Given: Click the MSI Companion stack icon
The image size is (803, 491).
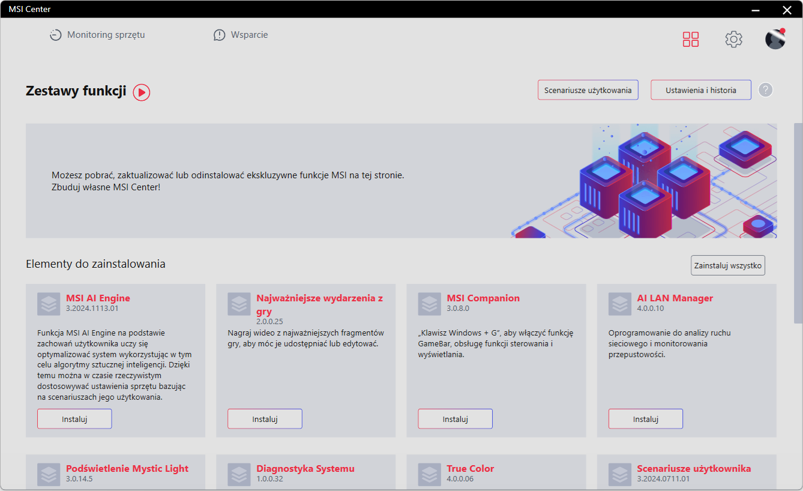Looking at the screenshot, I should coord(429,304).
